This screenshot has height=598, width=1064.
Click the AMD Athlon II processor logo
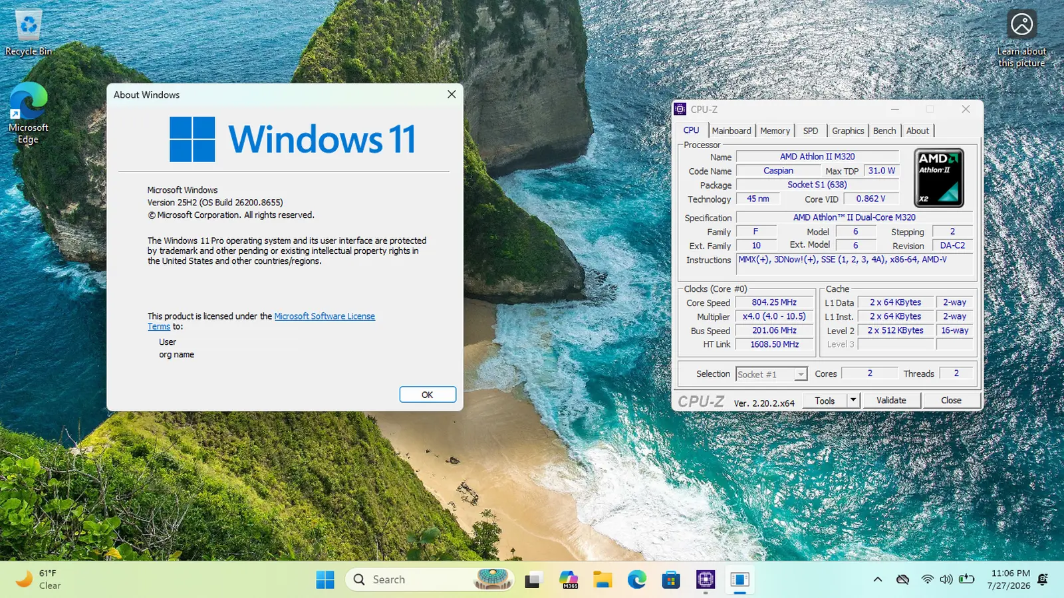pyautogui.click(x=938, y=178)
